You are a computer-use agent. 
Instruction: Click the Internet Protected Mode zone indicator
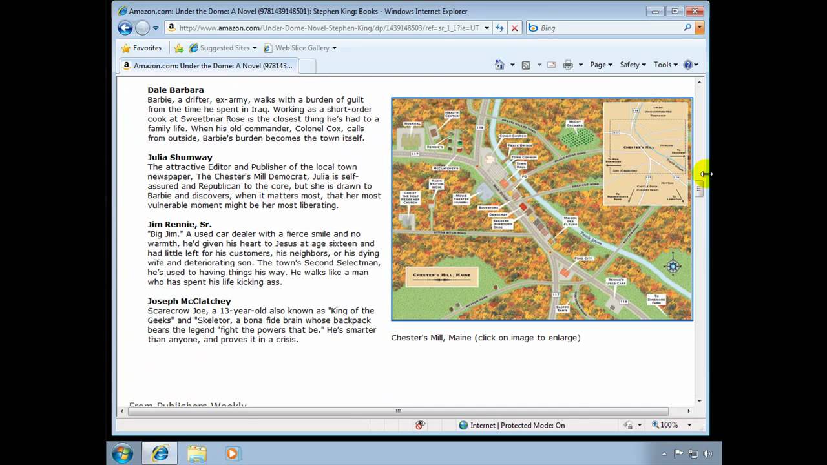pos(511,425)
